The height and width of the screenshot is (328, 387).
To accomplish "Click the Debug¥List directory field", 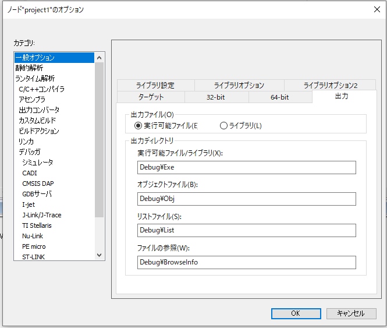I will pyautogui.click(x=247, y=230).
